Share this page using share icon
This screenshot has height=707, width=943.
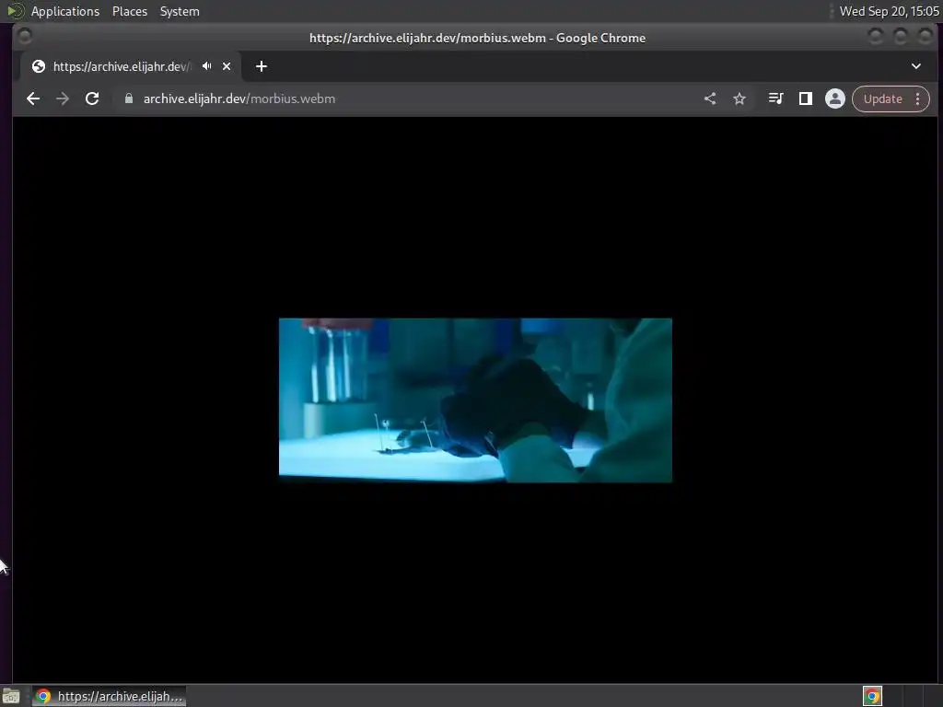click(710, 99)
